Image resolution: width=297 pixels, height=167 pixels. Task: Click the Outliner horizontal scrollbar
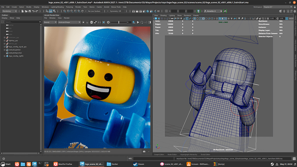pyautogui.click(x=20, y=153)
